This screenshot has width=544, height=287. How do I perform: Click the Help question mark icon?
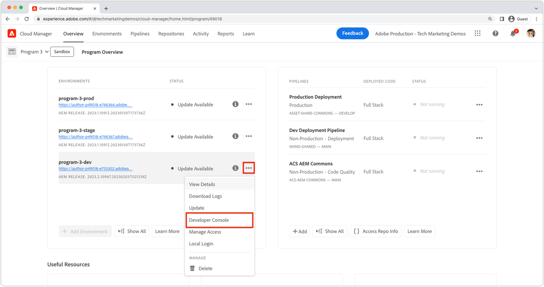(x=495, y=33)
